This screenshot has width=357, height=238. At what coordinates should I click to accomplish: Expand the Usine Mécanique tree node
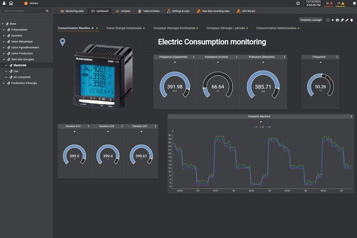pos(4,42)
